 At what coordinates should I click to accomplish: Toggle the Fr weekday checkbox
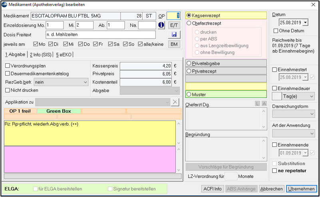click(x=95, y=44)
